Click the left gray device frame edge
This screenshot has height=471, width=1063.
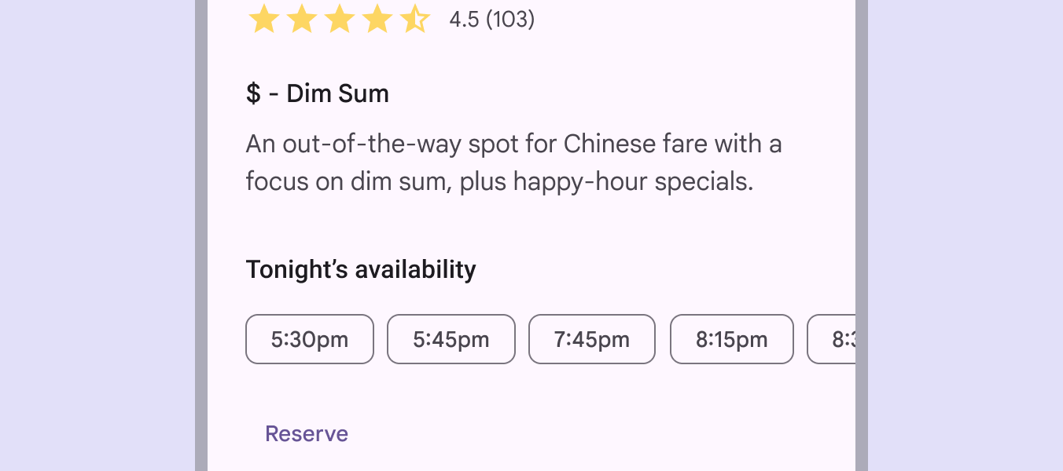[x=201, y=235]
